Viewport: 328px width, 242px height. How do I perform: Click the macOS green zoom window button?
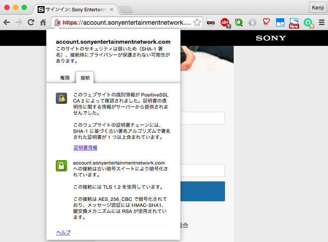coord(24,7)
